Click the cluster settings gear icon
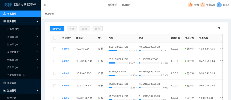The width and height of the screenshot is (231, 100). 5,83
